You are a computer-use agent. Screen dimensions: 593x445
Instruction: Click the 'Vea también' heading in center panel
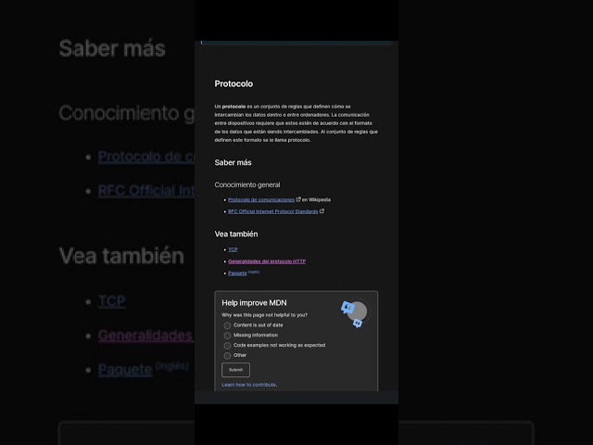[x=236, y=235]
